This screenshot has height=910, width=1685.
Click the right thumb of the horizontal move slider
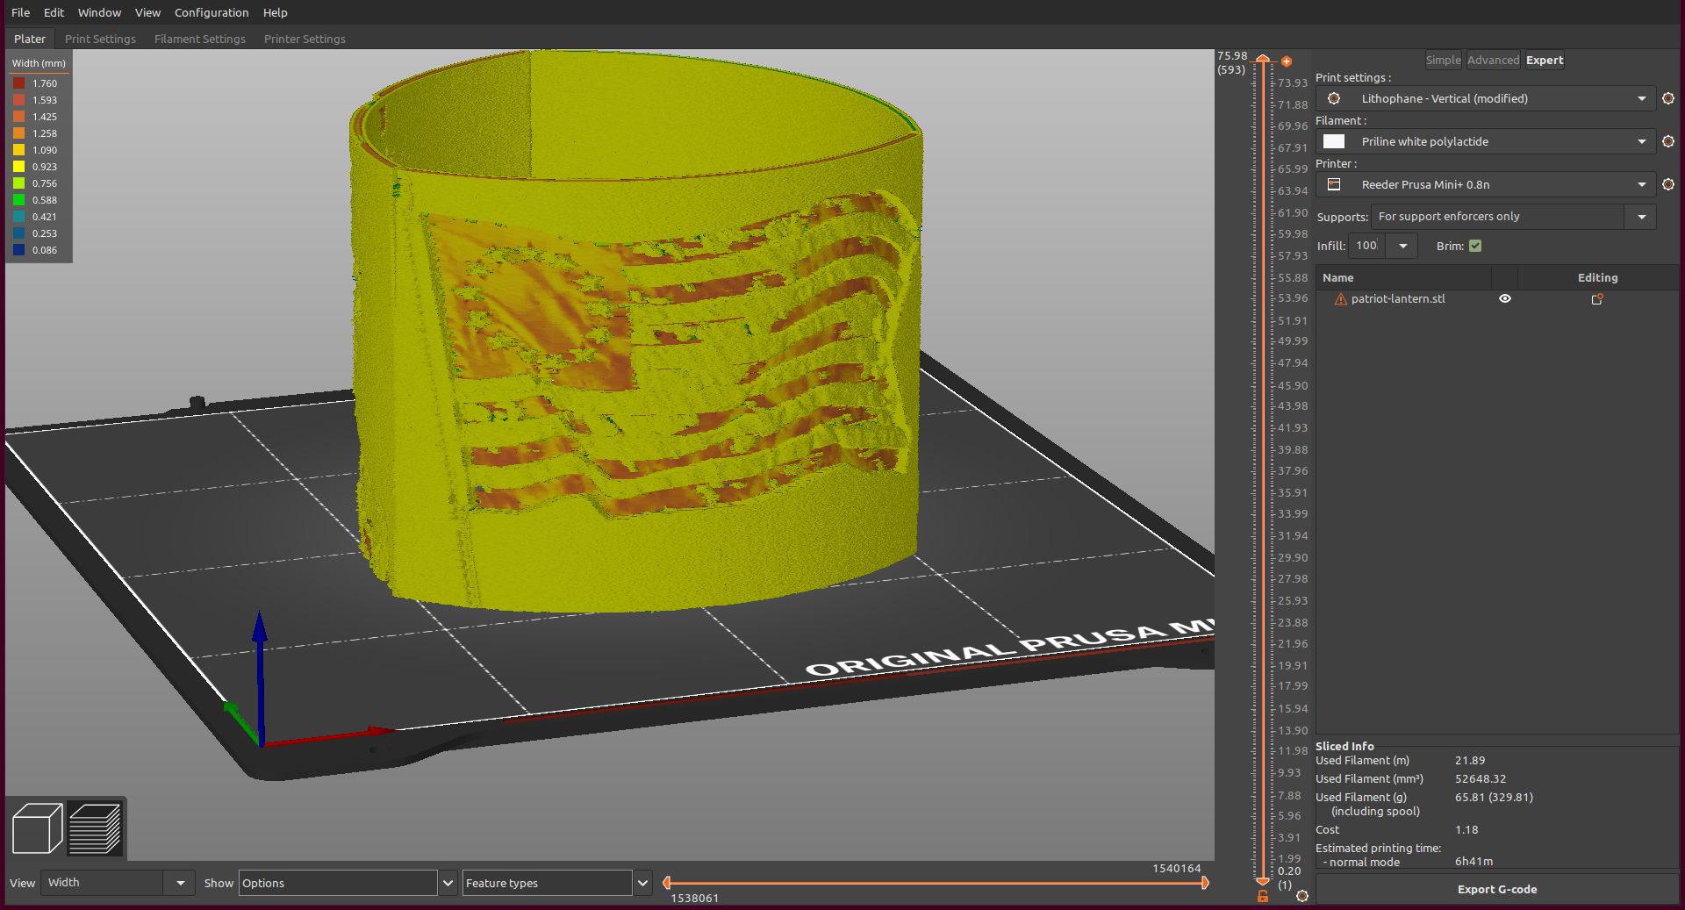(1205, 883)
